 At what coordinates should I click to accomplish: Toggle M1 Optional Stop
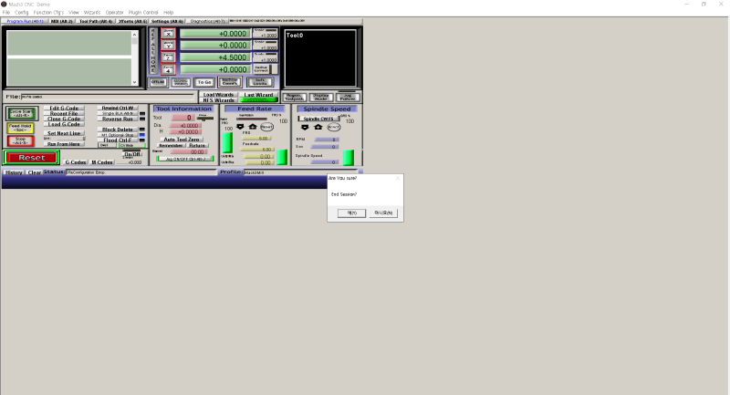118,135
